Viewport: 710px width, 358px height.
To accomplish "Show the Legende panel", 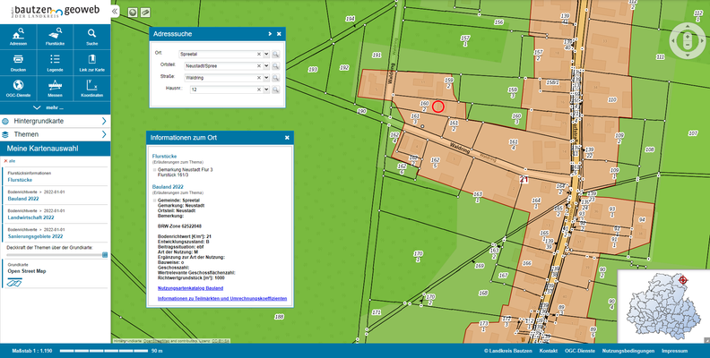I will [x=55, y=62].
